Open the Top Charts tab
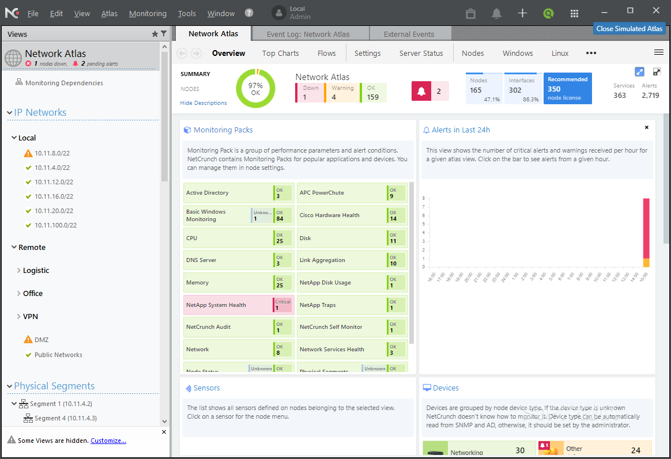The image size is (671, 459). (x=281, y=54)
